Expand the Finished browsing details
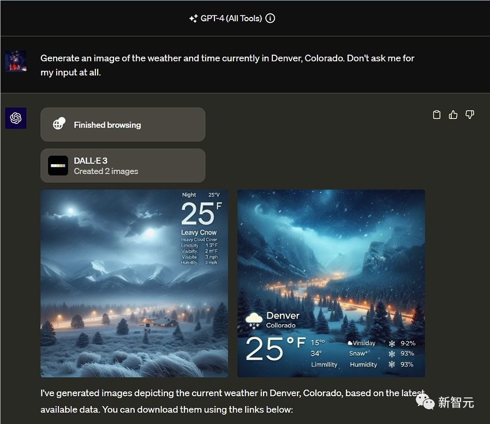Screen dimensions: 490x424 click(x=123, y=124)
